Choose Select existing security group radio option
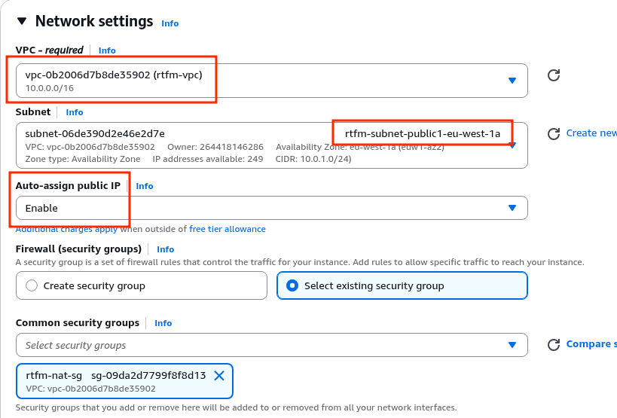 coord(292,285)
